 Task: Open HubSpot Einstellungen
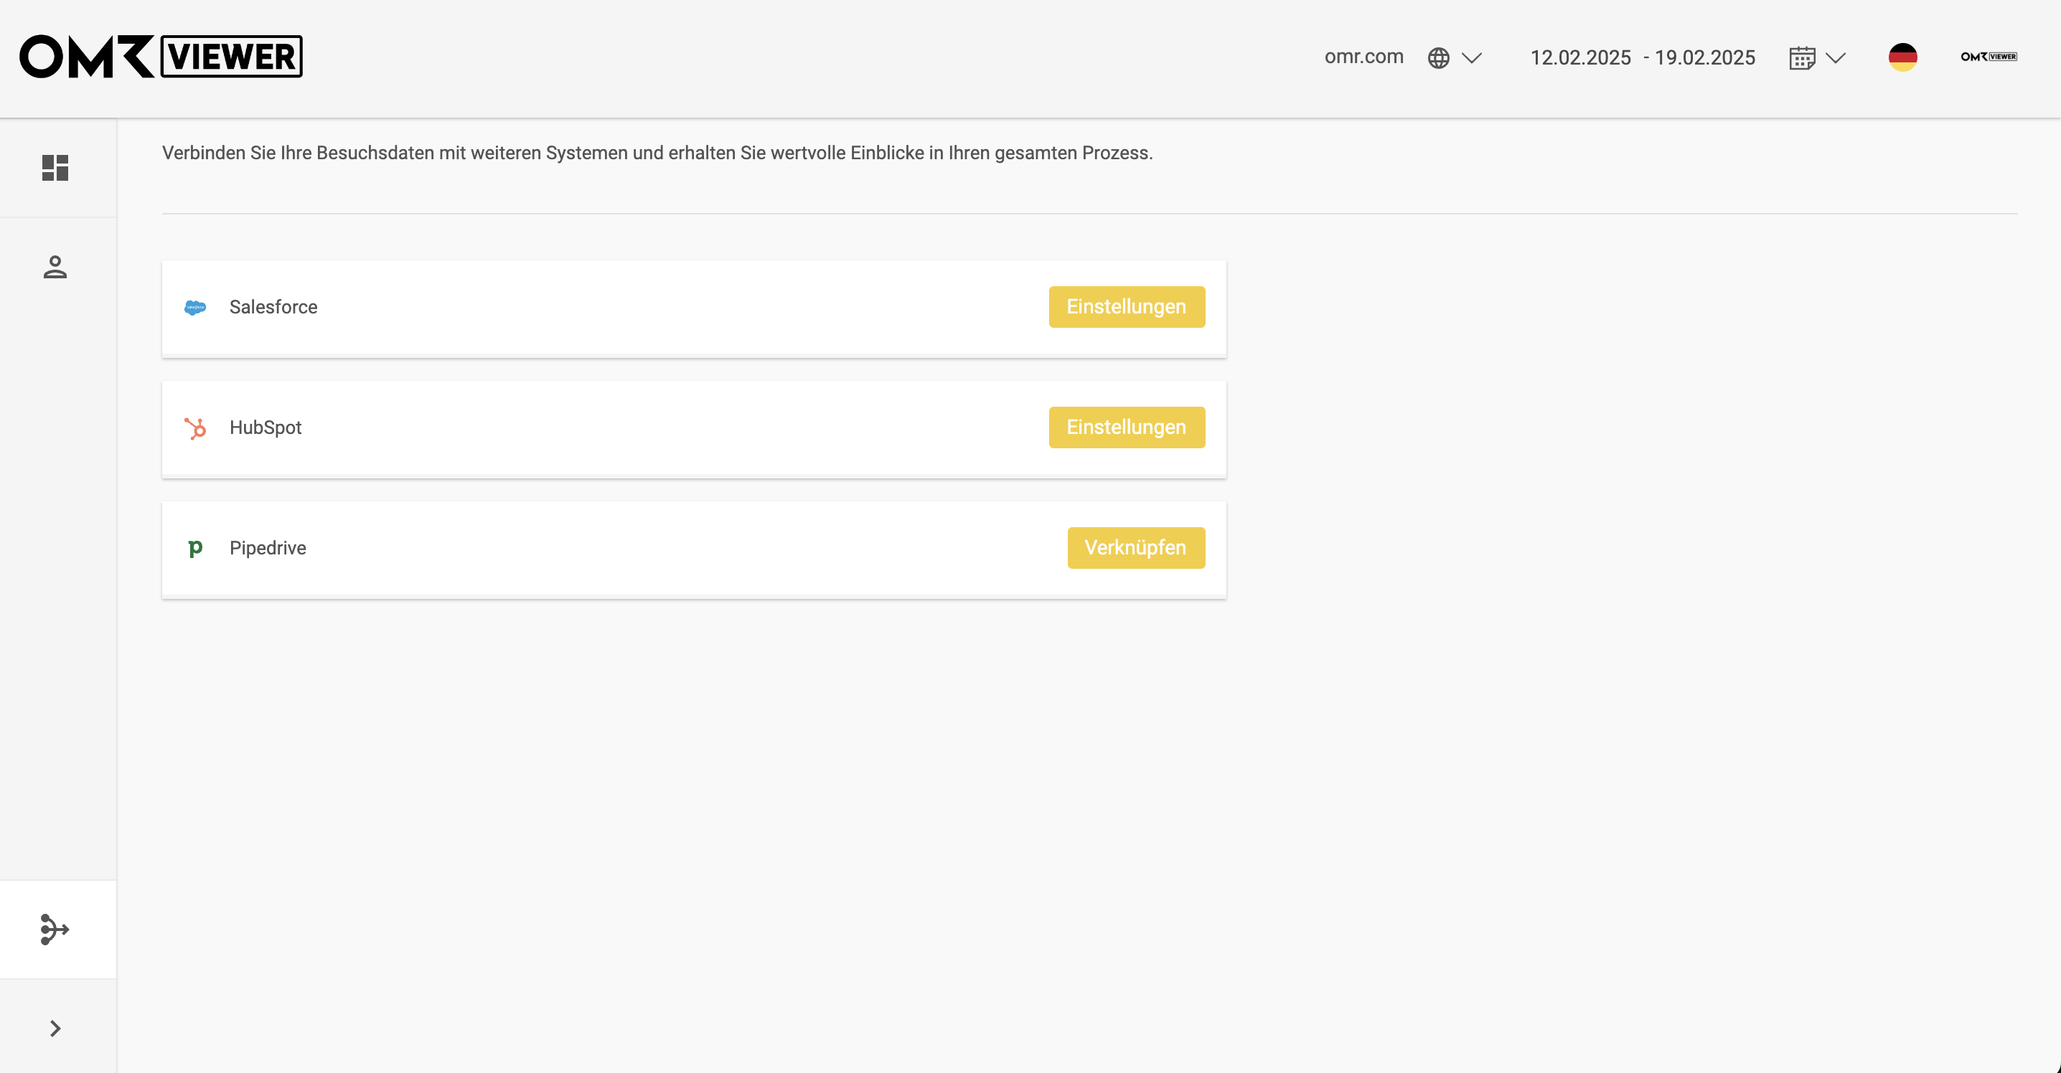(x=1127, y=427)
